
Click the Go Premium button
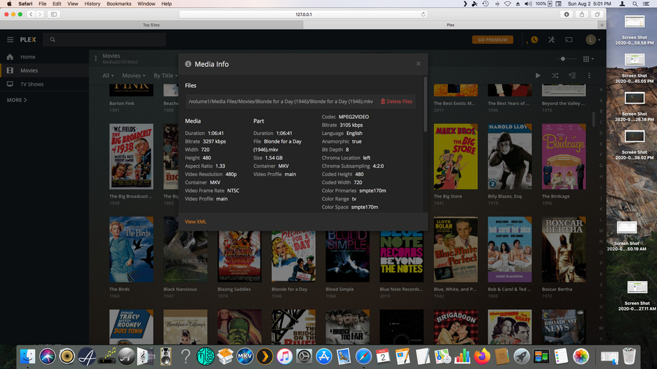493,40
